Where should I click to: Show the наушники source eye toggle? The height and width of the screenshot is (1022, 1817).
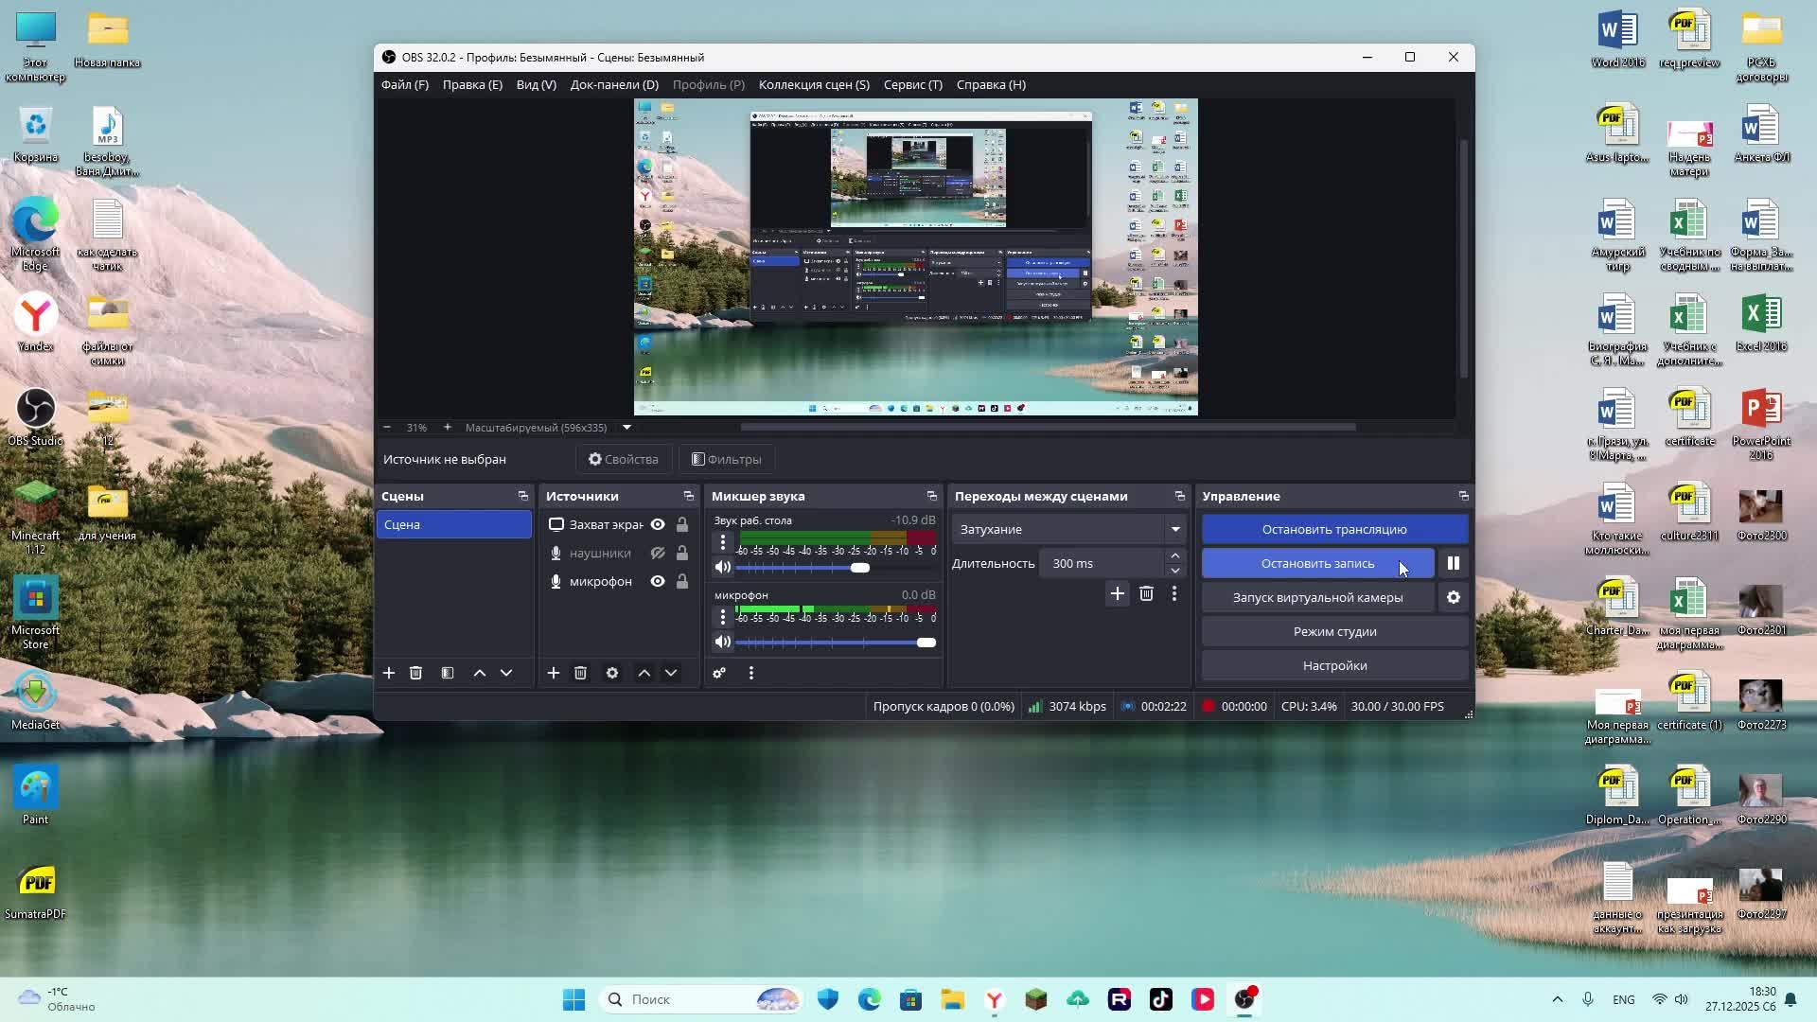658,553
